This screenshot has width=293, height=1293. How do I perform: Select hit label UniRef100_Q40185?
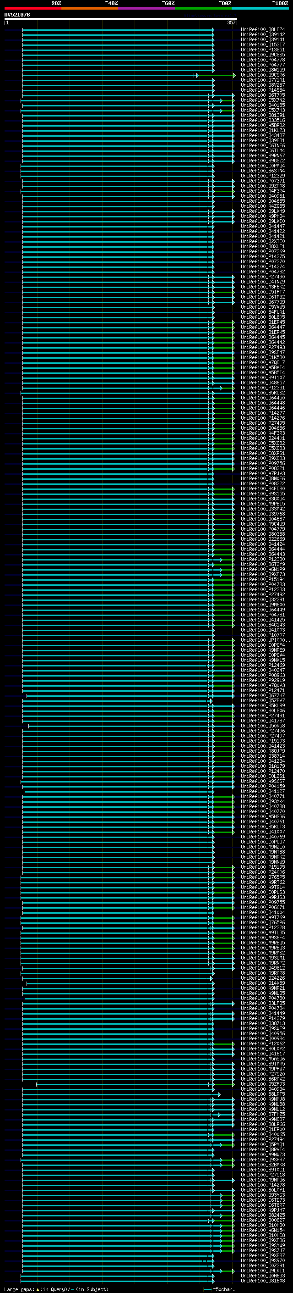point(262,105)
